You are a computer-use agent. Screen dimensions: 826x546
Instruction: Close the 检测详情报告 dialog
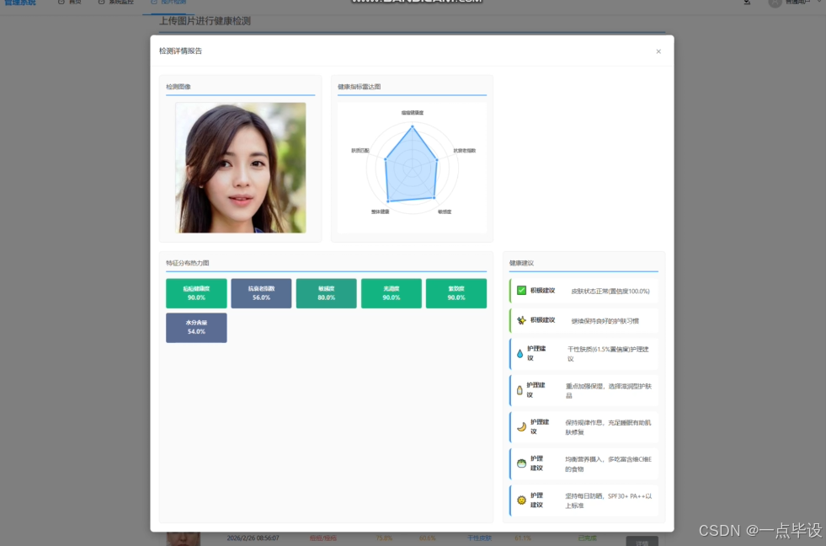[658, 51]
